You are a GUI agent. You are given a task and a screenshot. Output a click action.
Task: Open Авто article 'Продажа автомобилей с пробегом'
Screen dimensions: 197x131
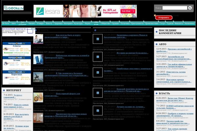(x=174, y=50)
